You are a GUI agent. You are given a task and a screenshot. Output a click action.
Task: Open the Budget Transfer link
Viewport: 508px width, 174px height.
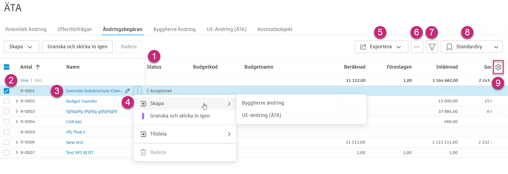(x=82, y=101)
